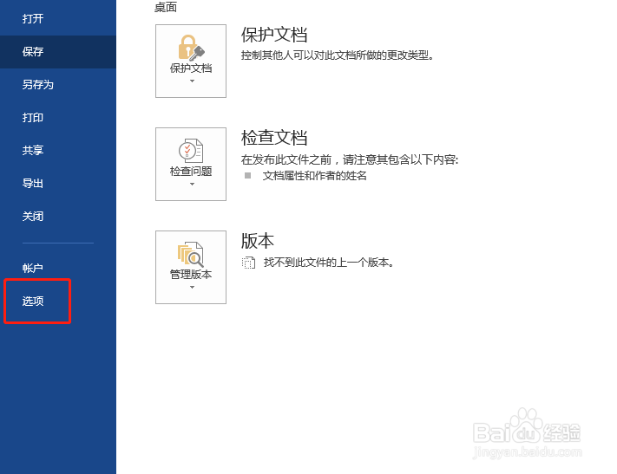Click the 保护文档 heading text
This screenshot has width=617, height=474.
click(274, 35)
